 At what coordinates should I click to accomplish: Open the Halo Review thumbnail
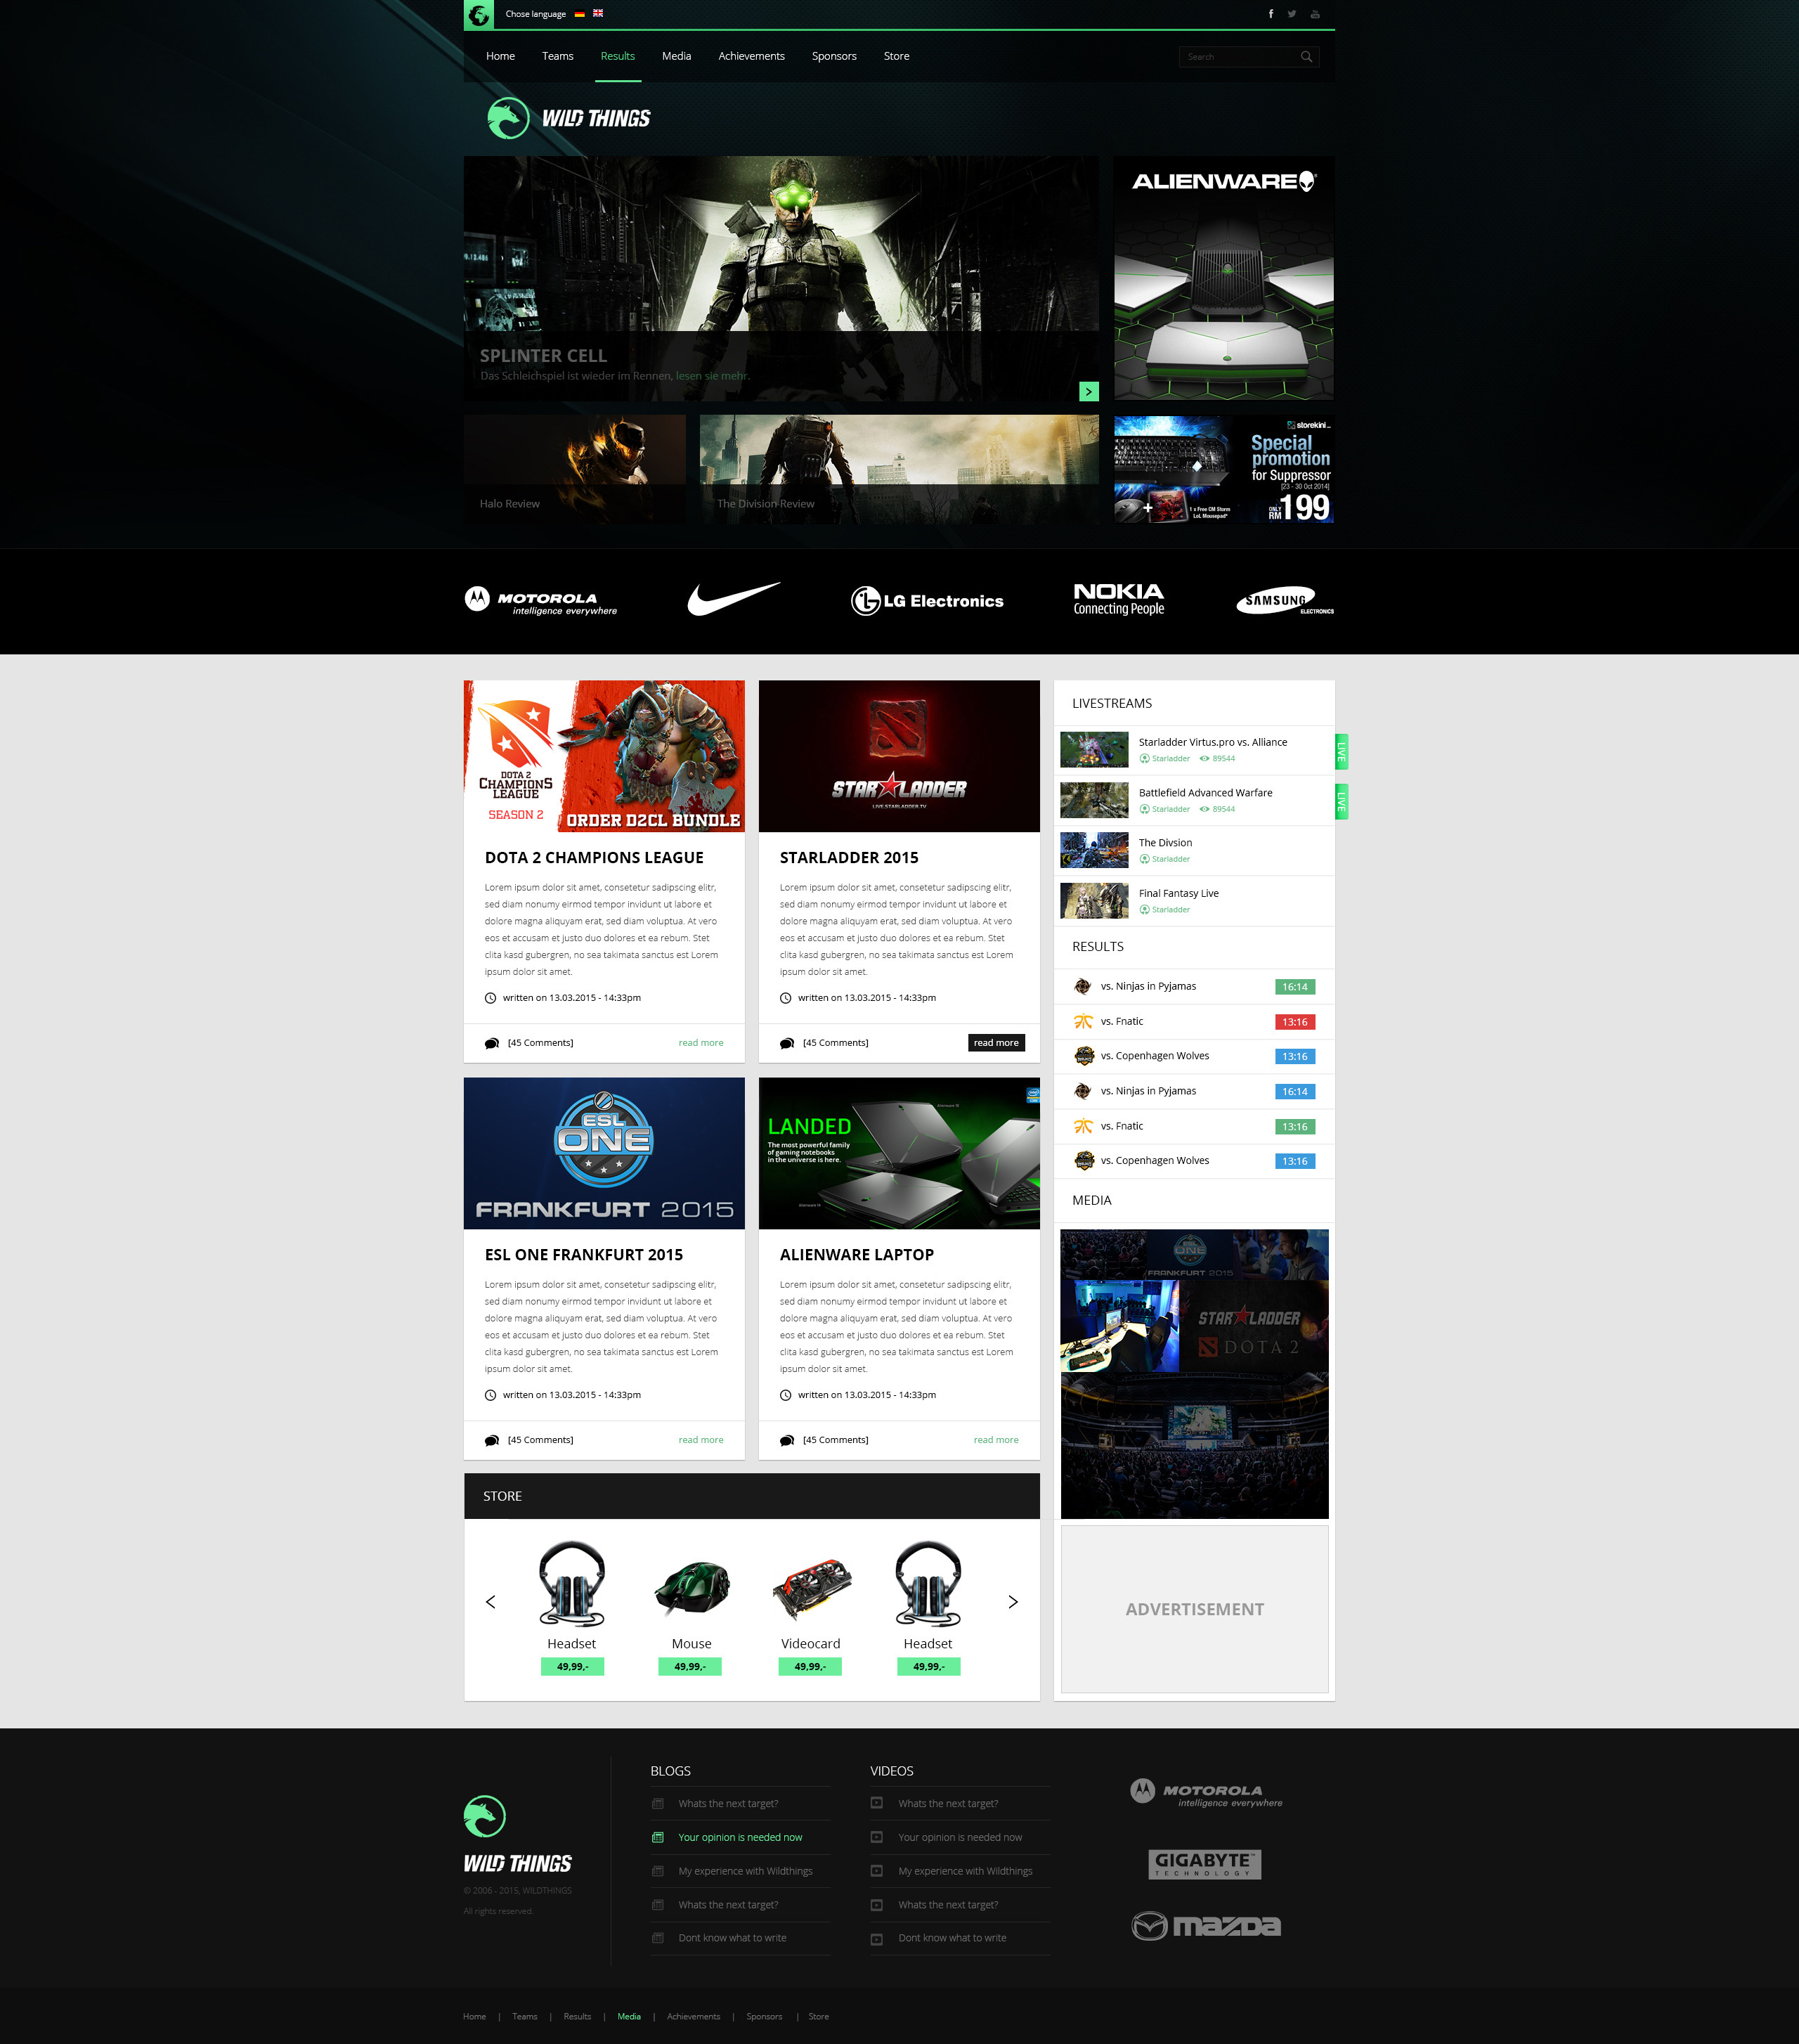(x=575, y=469)
